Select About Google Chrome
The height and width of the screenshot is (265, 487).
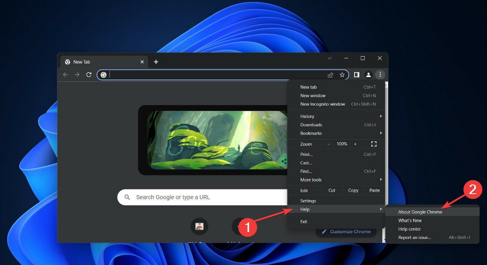420,212
